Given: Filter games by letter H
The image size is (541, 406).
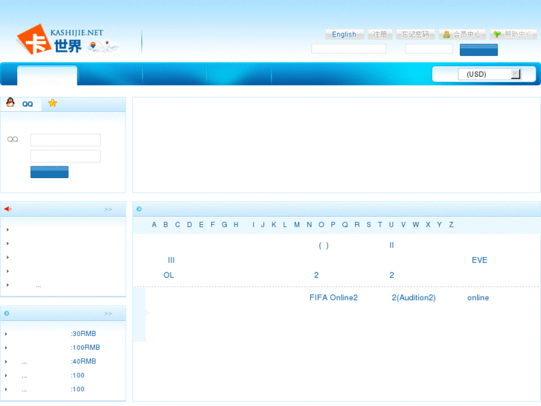Looking at the screenshot, I should pos(236,224).
